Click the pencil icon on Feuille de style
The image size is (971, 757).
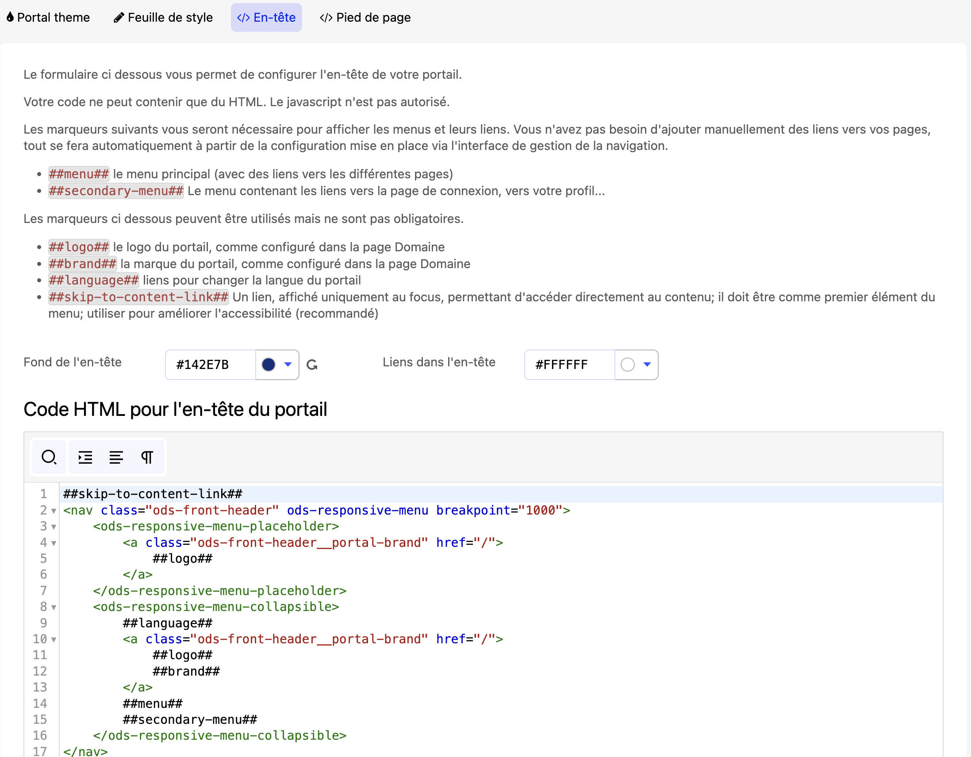[x=119, y=17]
